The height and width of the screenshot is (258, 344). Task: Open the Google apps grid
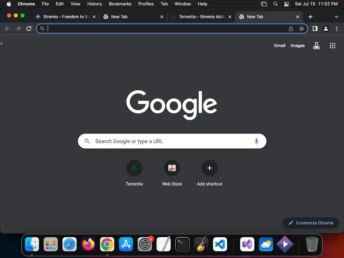click(x=332, y=46)
